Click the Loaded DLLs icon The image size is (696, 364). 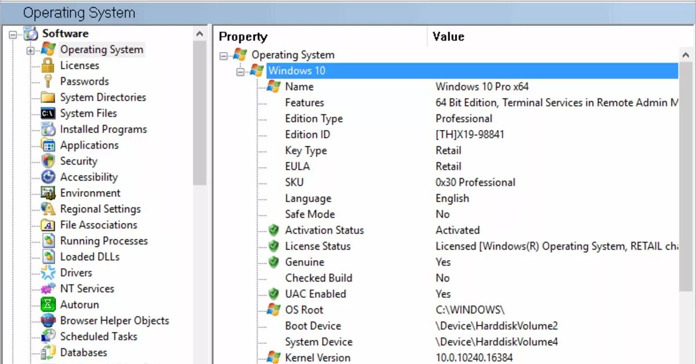(49, 257)
